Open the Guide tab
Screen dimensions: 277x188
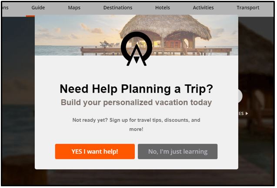point(38,7)
